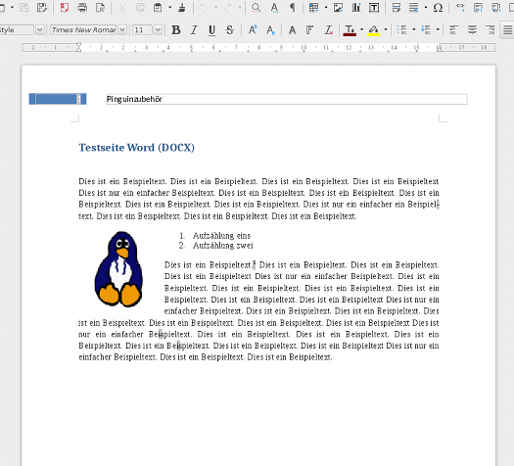This screenshot has height=466, width=514.
Task: Align the paragraph right
Action: pyautogui.click(x=491, y=30)
